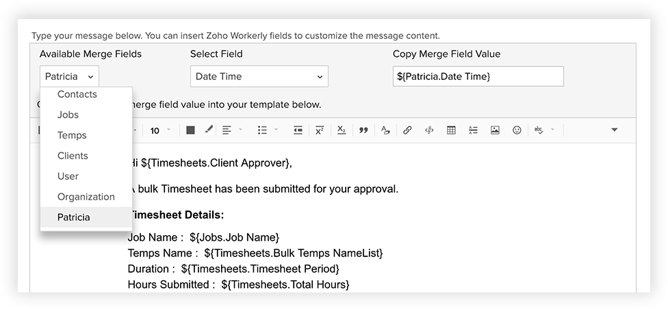Open the emoji smiley picker
The width and height of the screenshot is (668, 309).
(517, 131)
